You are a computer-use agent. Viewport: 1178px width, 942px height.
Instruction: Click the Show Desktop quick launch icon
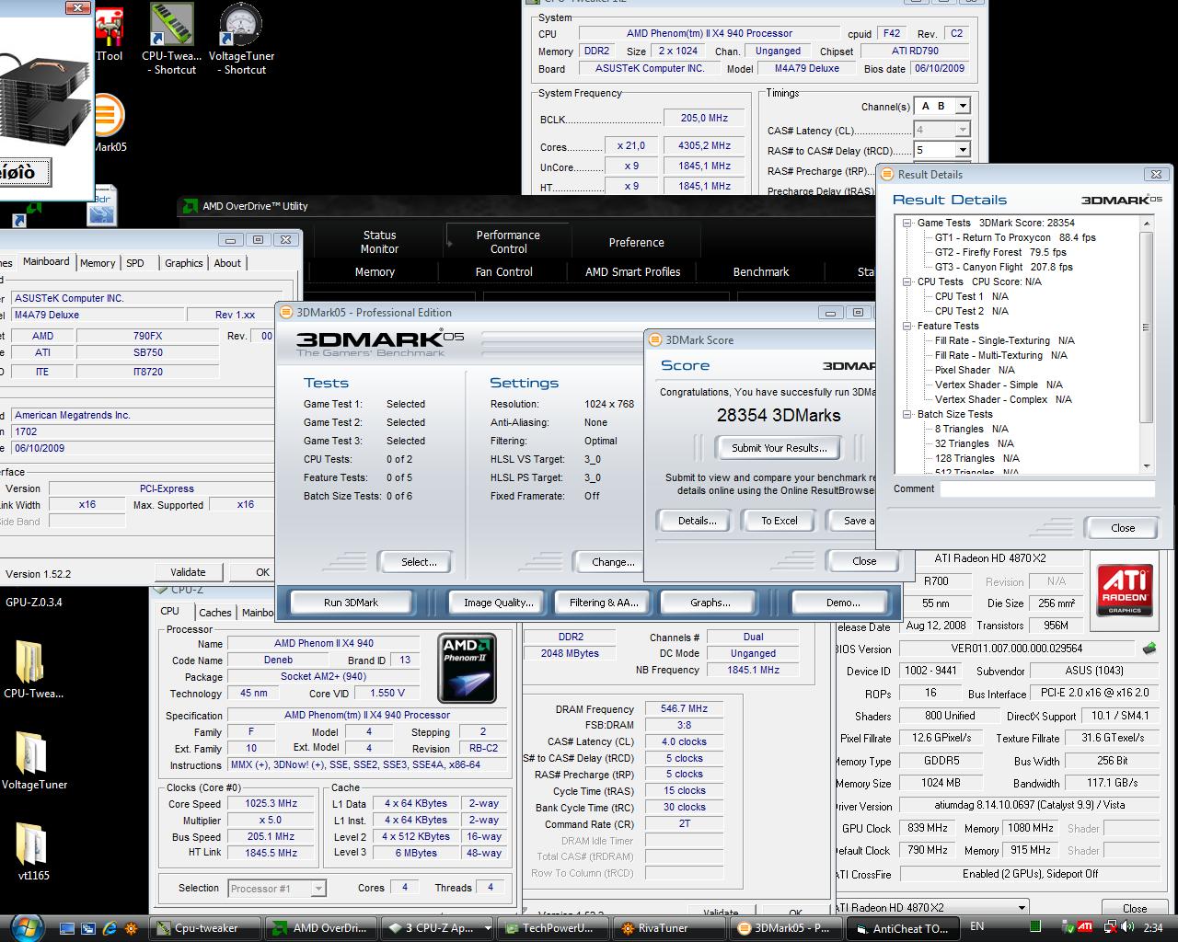[x=68, y=928]
